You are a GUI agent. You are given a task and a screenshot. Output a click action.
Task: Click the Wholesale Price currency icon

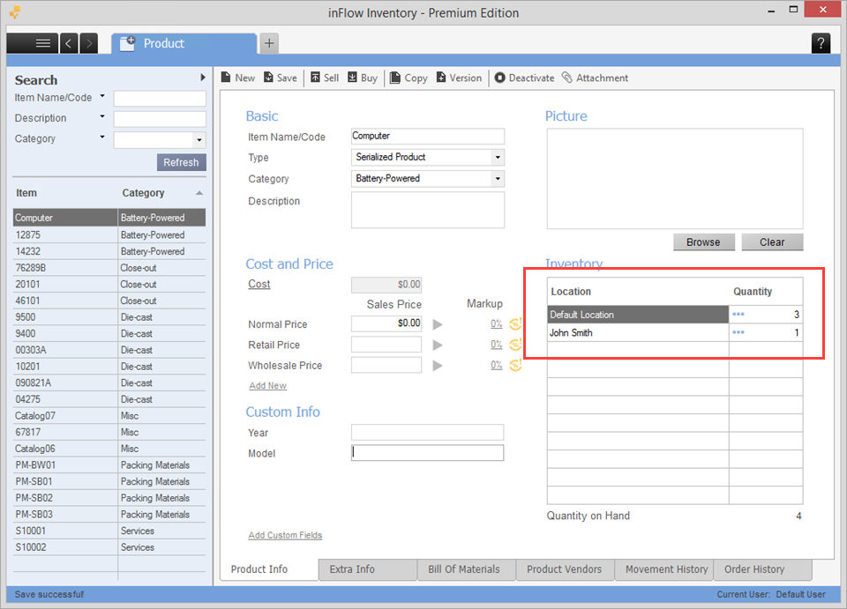pos(515,365)
